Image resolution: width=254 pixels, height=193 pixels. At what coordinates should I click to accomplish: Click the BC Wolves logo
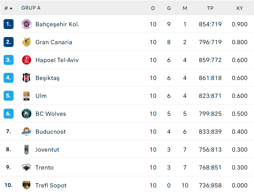click(x=26, y=114)
